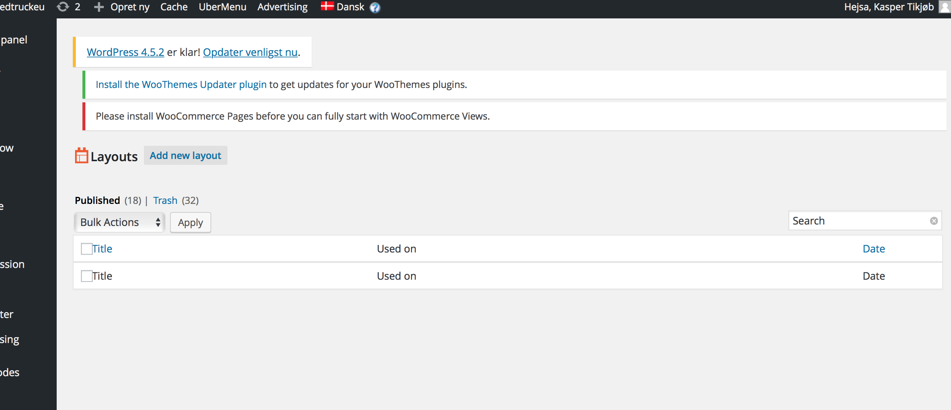The image size is (951, 410).
Task: Clear the search using the x icon
Action: click(x=934, y=220)
